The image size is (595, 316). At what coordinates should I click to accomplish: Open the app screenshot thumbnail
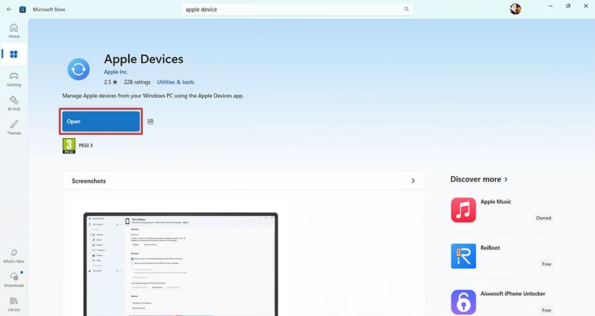[x=180, y=264]
